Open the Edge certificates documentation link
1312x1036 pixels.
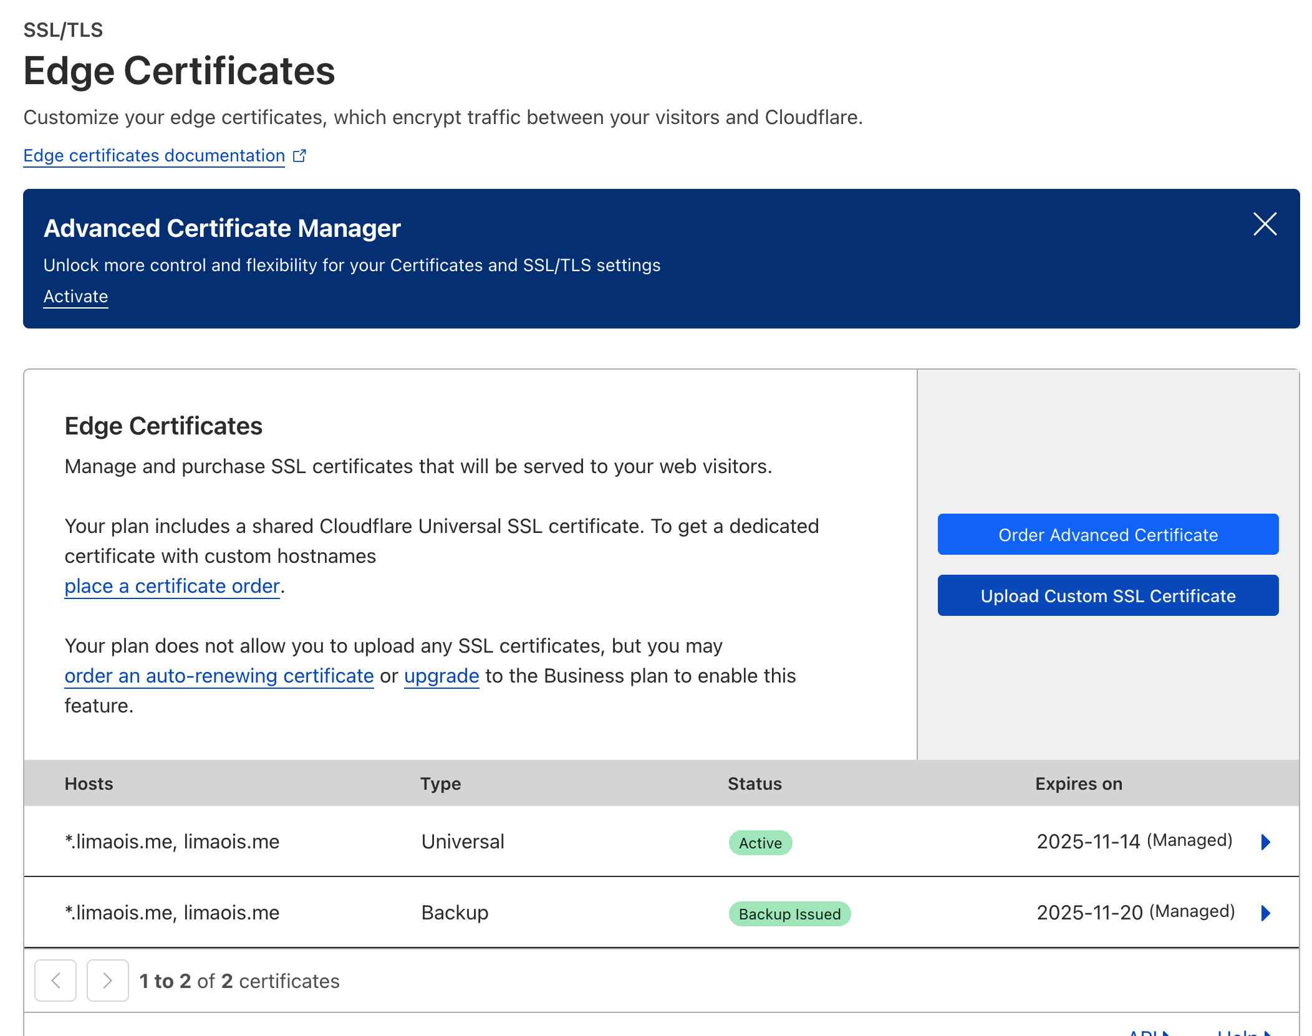point(154,155)
